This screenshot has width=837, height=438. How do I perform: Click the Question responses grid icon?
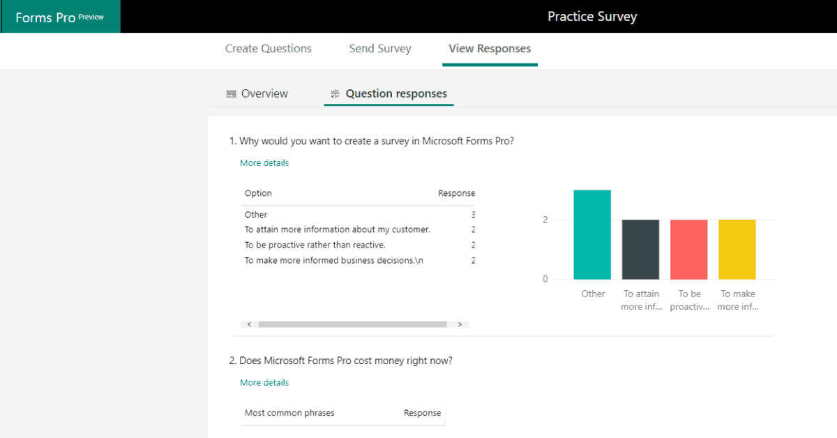tap(335, 93)
